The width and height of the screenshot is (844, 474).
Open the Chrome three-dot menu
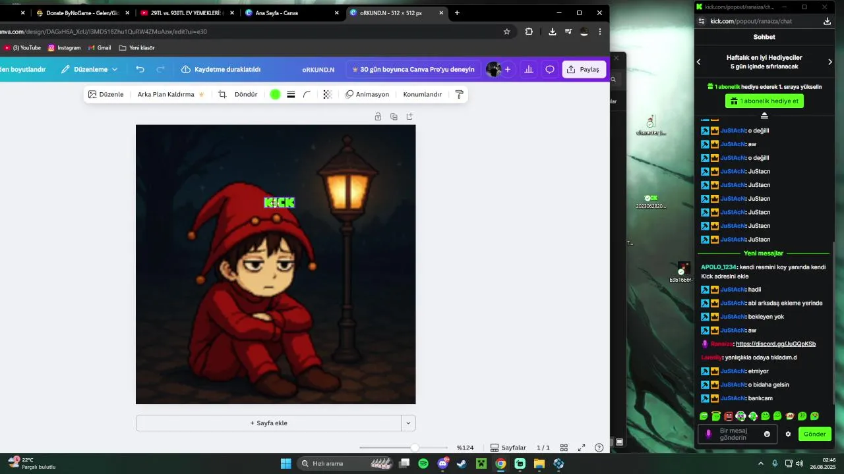coord(599,32)
